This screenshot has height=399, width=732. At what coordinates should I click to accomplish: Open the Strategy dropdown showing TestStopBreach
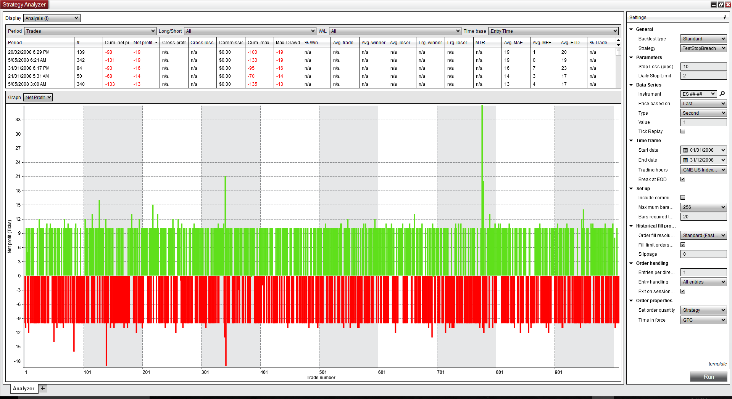[x=704, y=48]
